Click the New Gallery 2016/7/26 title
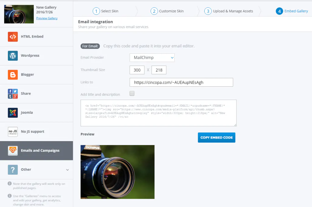The width and height of the screenshot is (312, 207). tap(46, 10)
